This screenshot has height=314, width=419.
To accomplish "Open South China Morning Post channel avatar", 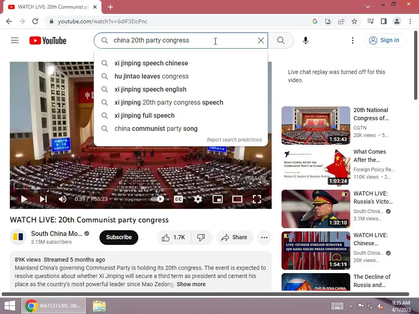I will tap(18, 237).
